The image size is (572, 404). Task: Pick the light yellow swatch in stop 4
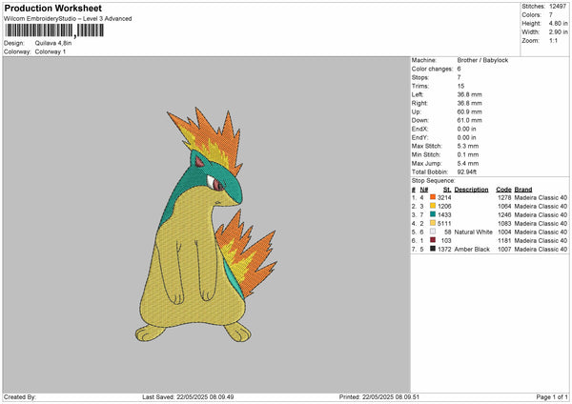tap(433, 223)
